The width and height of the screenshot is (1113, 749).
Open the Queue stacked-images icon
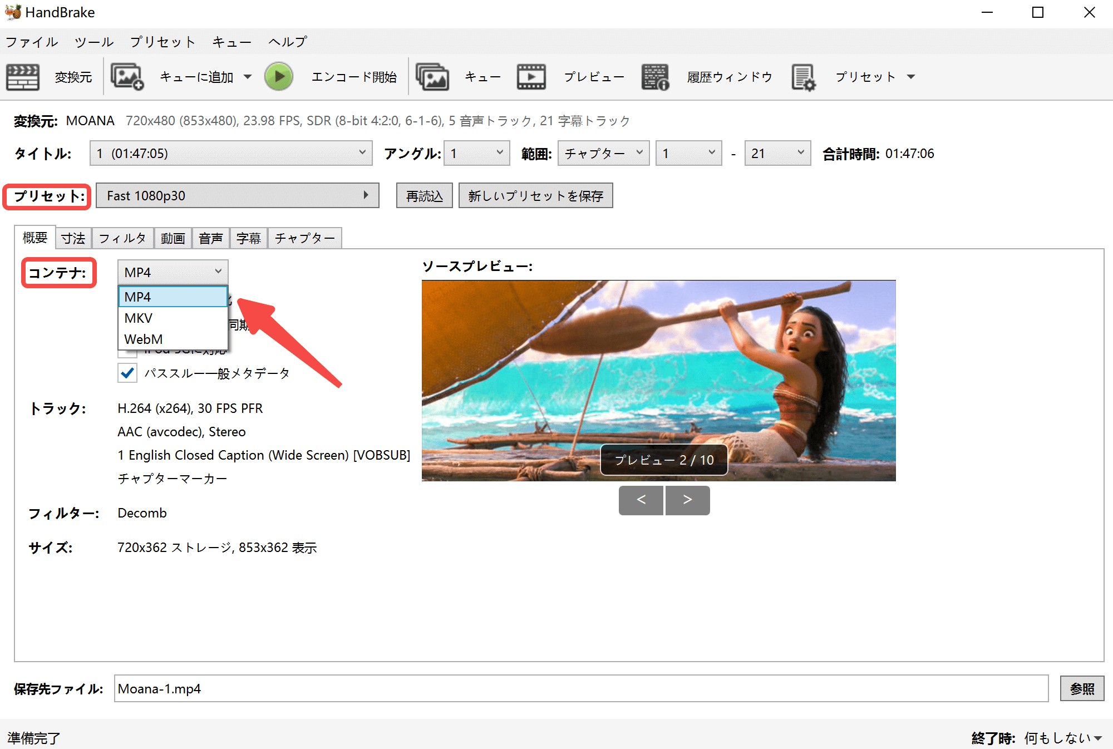pyautogui.click(x=432, y=77)
